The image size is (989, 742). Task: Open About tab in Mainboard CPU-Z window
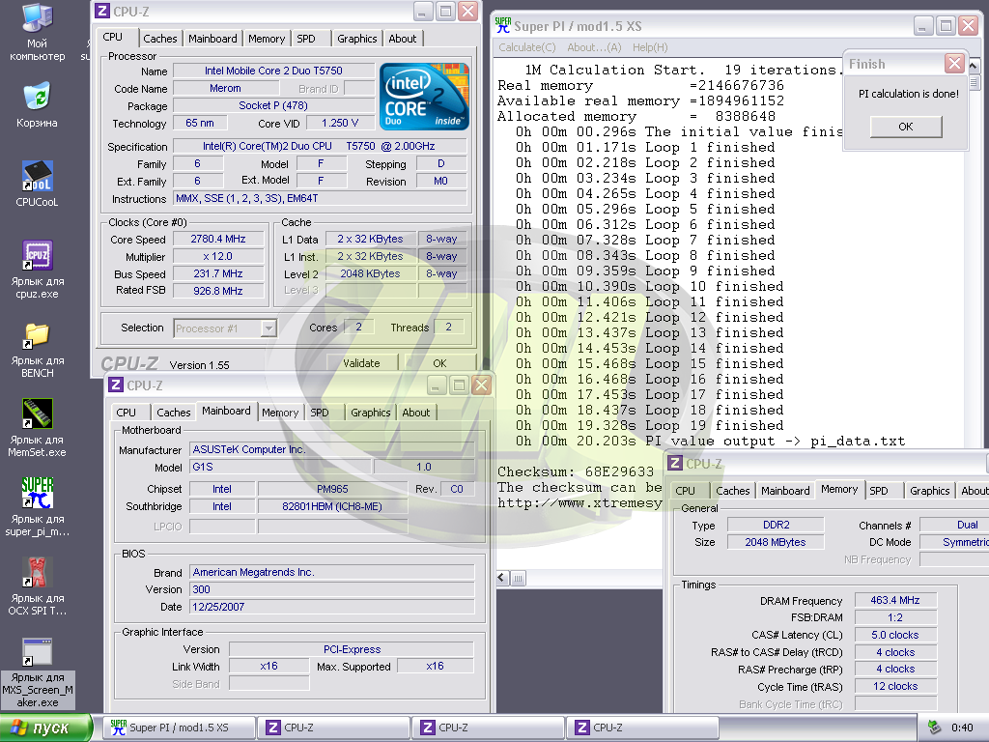tap(416, 413)
